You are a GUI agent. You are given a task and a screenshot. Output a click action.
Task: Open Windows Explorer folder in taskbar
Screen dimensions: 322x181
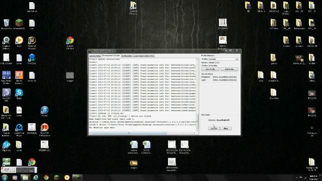pos(25,177)
